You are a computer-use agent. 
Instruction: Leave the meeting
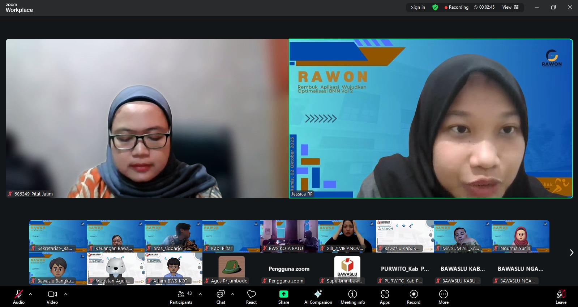pyautogui.click(x=561, y=297)
